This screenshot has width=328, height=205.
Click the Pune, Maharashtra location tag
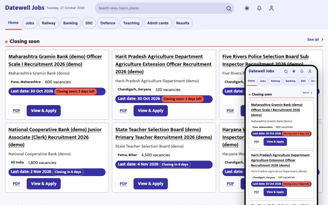(x=26, y=82)
